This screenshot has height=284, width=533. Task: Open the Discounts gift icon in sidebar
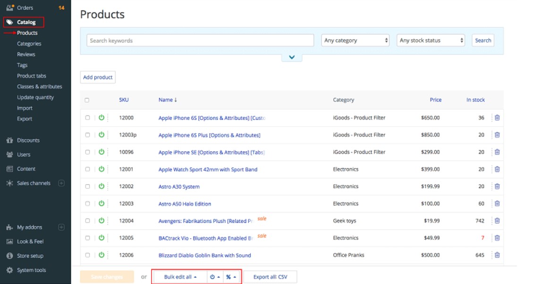[9, 140]
